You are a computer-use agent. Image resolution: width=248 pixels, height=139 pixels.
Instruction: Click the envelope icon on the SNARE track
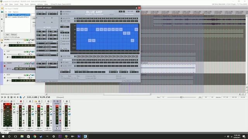click(x=30, y=63)
